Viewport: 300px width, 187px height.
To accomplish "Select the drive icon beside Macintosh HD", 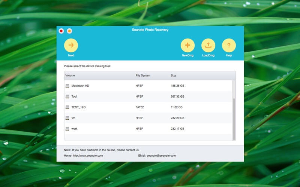I will pos(67,86).
